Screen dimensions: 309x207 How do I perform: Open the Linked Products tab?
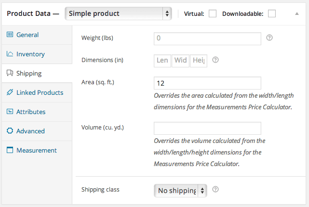point(40,92)
